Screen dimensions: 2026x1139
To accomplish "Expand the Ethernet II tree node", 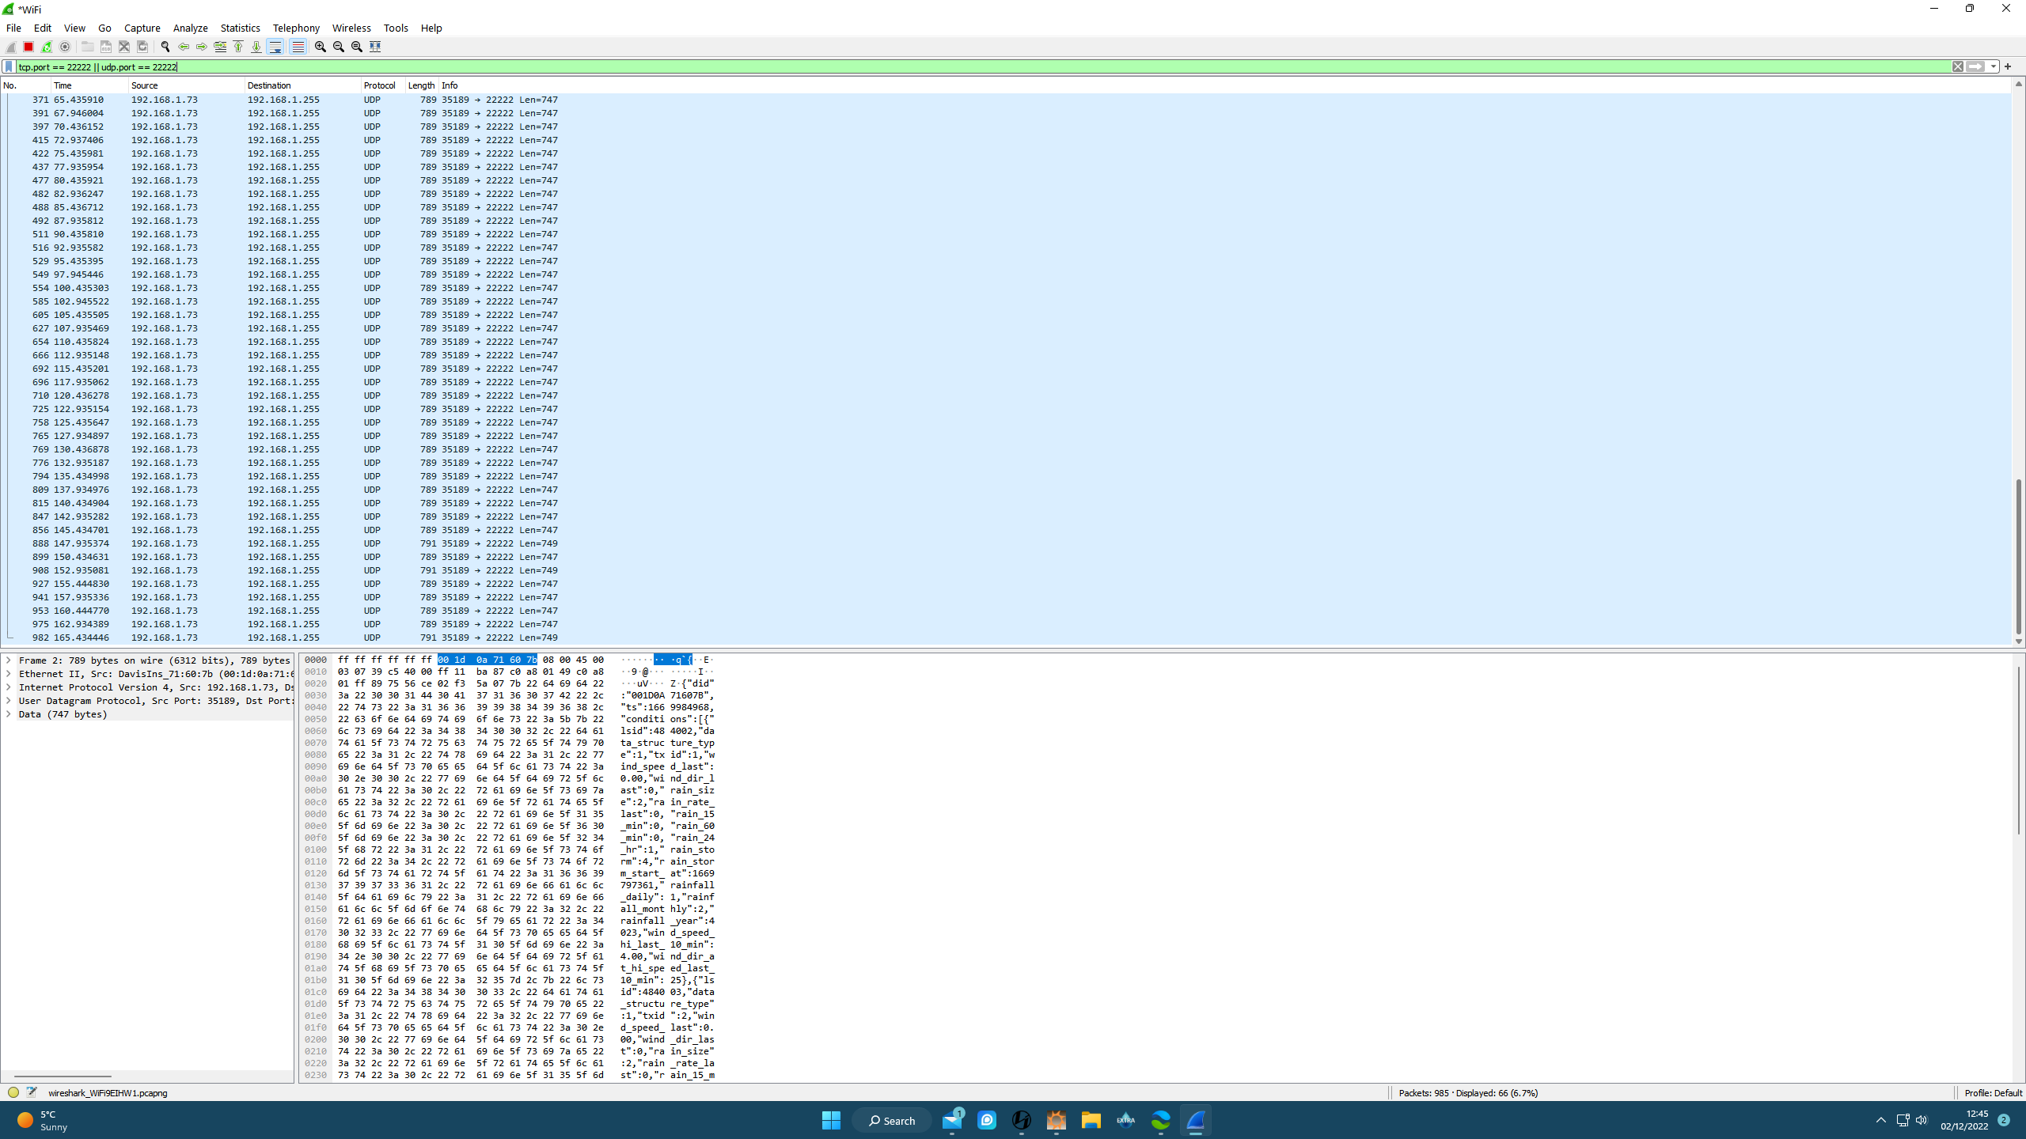I will pyautogui.click(x=9, y=674).
